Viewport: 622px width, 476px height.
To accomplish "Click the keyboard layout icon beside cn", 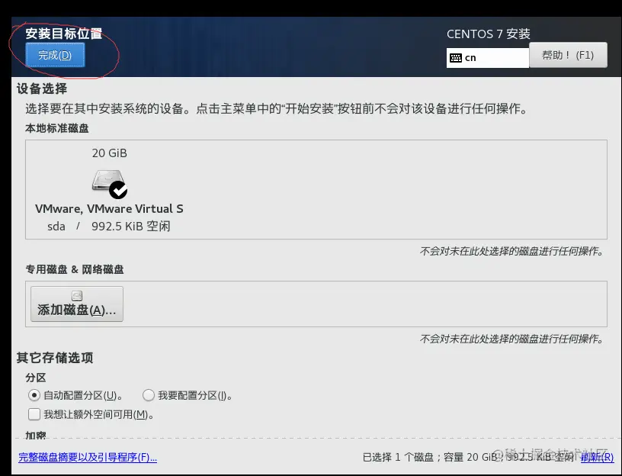I will tap(455, 58).
